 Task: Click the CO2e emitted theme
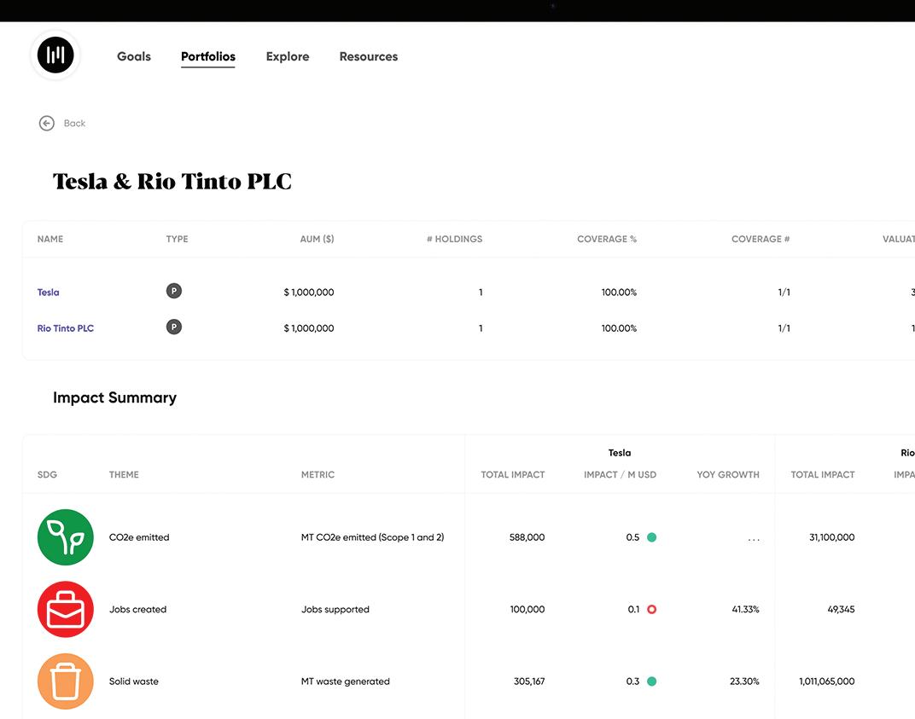tap(139, 537)
